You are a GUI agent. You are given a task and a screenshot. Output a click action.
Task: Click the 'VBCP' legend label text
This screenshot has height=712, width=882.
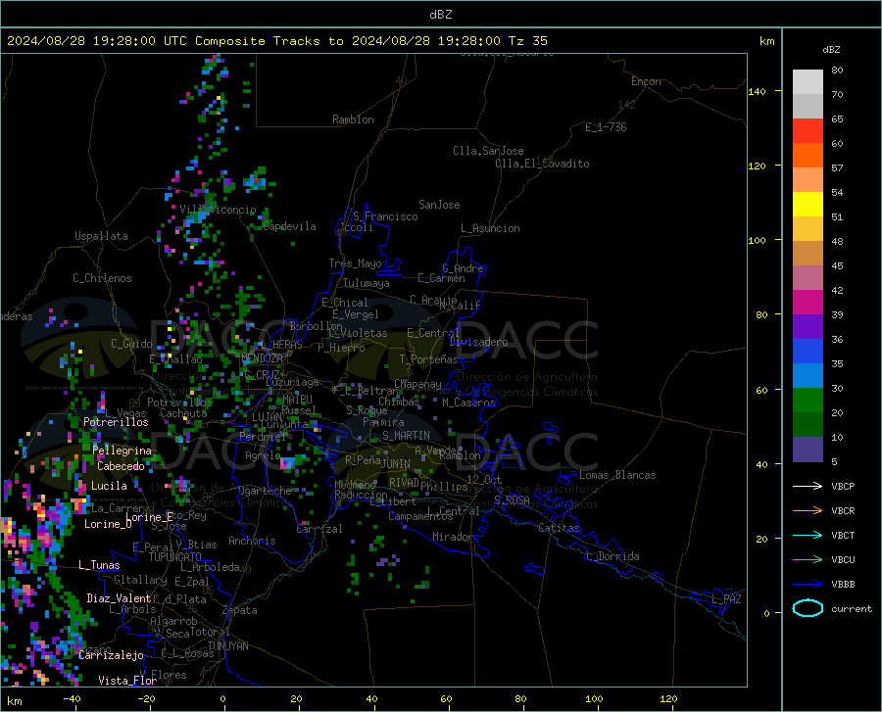843,486
